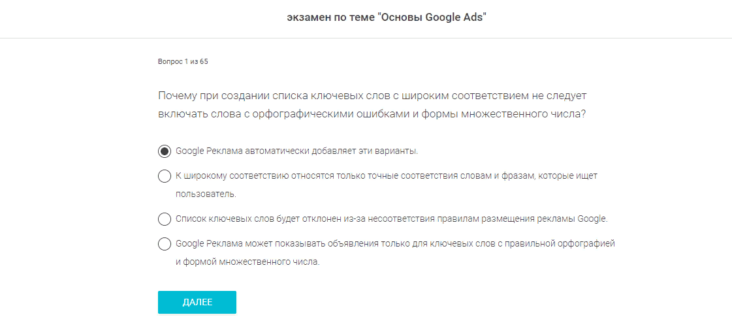Image resolution: width=732 pixels, height=332 pixels.
Task: Pick the radio button for "Список ключевых слов будет отклонен"
Action: [165, 219]
